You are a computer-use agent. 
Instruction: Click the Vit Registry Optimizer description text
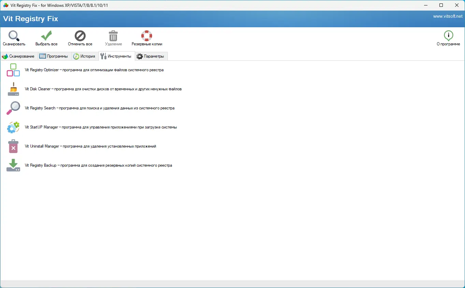tap(94, 70)
